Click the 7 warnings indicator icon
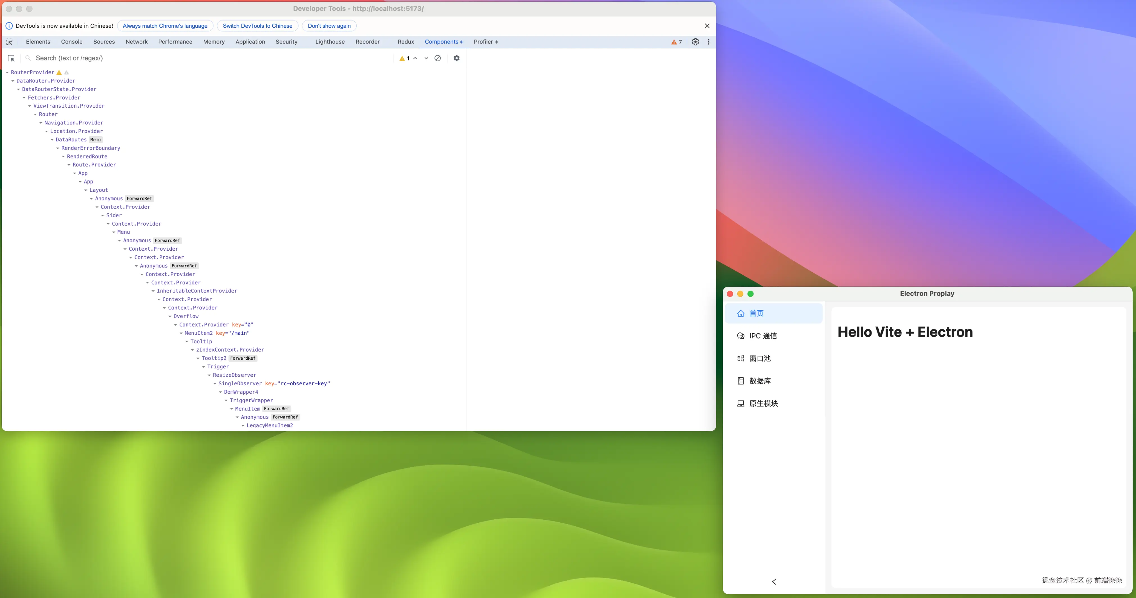The image size is (1136, 598). (676, 42)
